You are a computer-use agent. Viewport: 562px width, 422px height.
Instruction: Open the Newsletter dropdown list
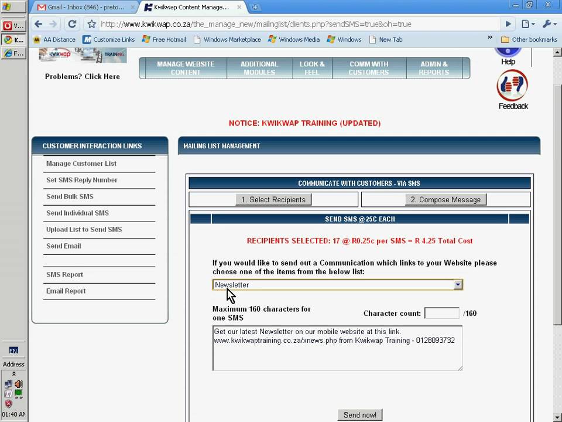(x=338, y=285)
